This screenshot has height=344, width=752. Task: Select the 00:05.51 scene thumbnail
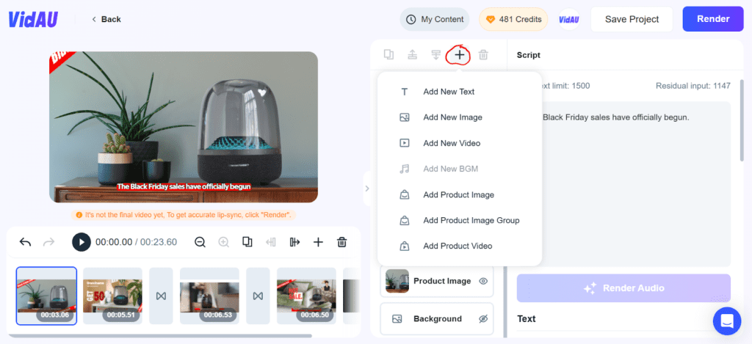112,296
